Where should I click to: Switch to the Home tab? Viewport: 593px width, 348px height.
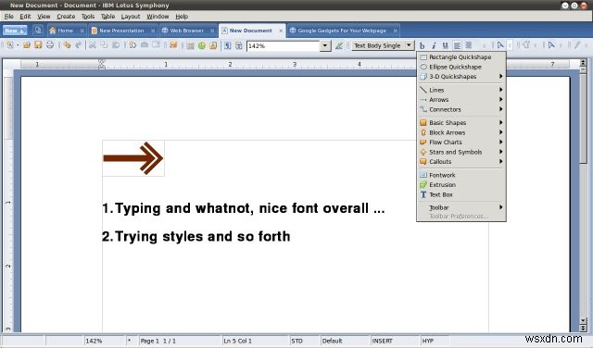[x=66, y=31]
